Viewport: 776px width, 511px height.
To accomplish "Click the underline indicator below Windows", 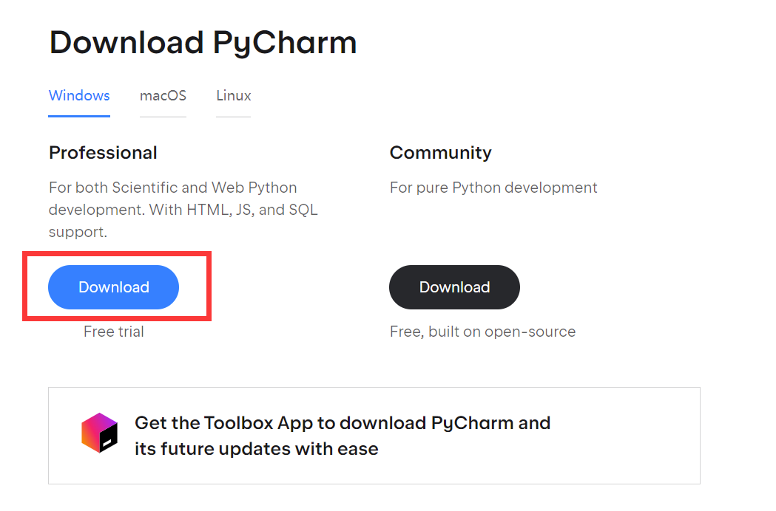I will [79, 115].
